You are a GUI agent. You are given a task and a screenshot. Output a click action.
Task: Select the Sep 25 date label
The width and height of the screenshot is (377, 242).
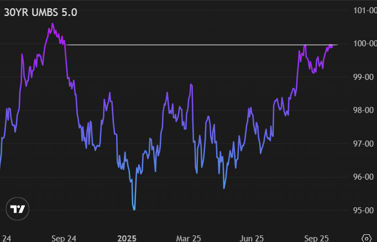[317, 238]
